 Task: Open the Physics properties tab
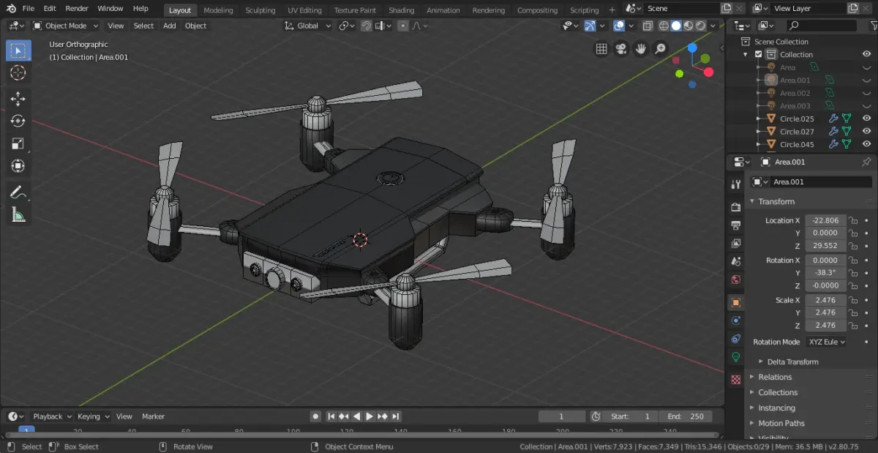[x=736, y=321]
